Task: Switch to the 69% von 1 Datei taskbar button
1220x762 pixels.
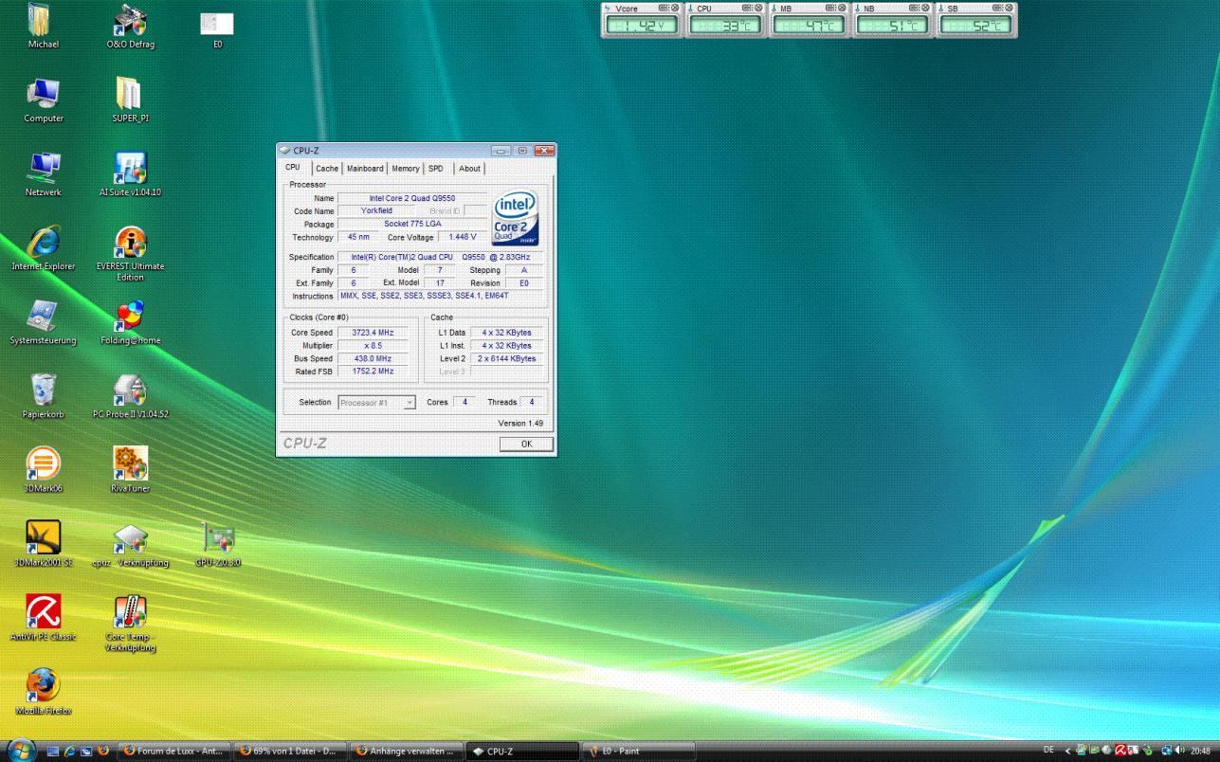Action: (290, 751)
